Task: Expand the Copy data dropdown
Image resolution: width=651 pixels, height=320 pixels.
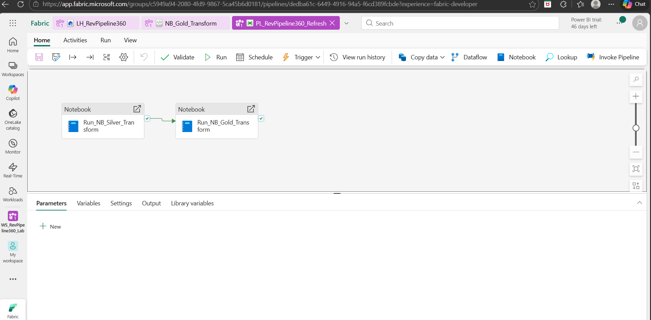Action: click(443, 57)
